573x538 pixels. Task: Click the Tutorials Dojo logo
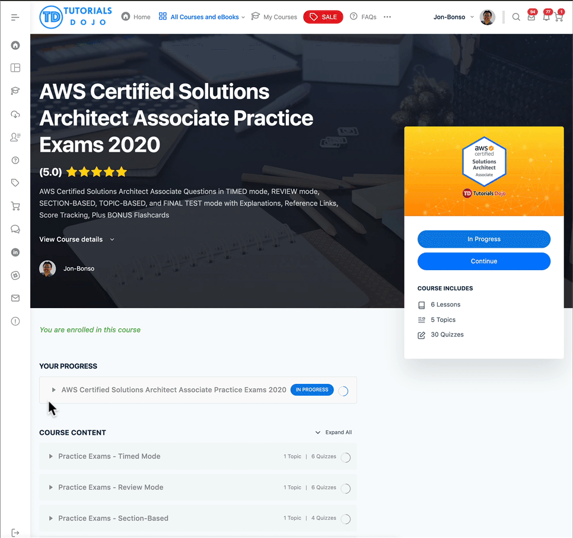(75, 17)
